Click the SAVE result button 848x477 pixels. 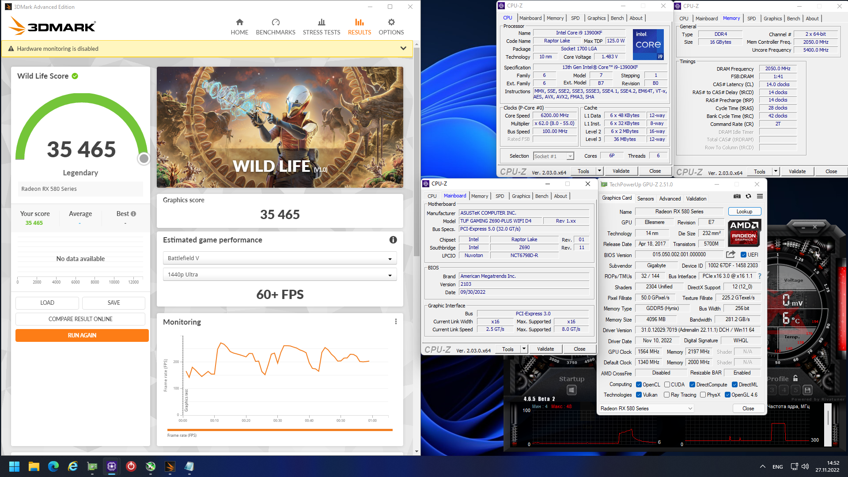pyautogui.click(x=114, y=303)
